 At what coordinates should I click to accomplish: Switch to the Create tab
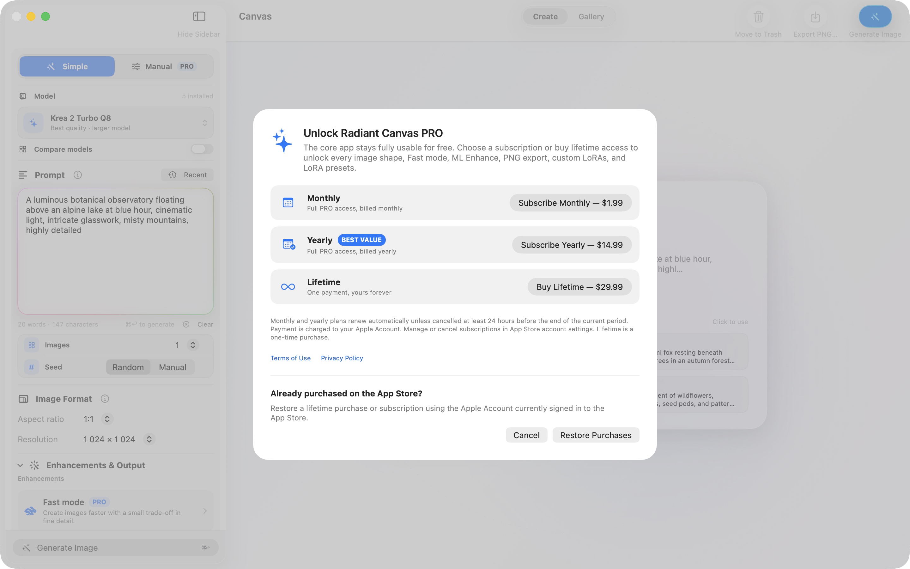pyautogui.click(x=545, y=16)
